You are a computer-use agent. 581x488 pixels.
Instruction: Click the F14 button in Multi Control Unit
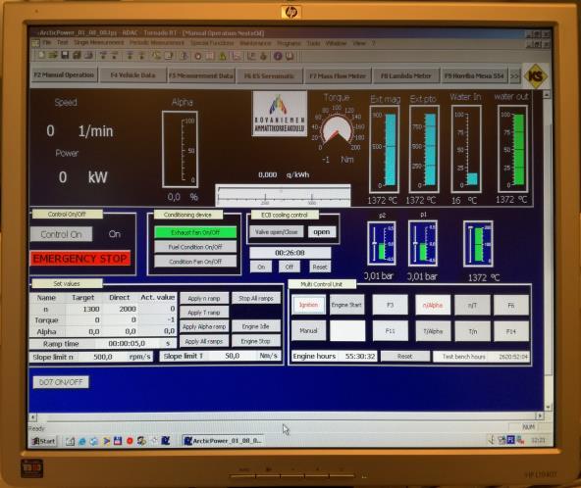coord(511,331)
